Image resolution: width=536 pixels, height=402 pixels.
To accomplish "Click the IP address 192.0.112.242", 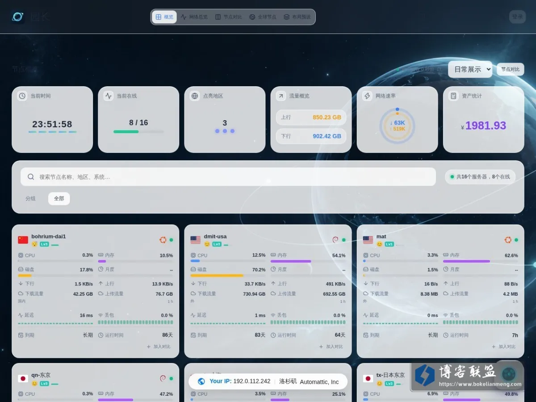I will [252, 381].
